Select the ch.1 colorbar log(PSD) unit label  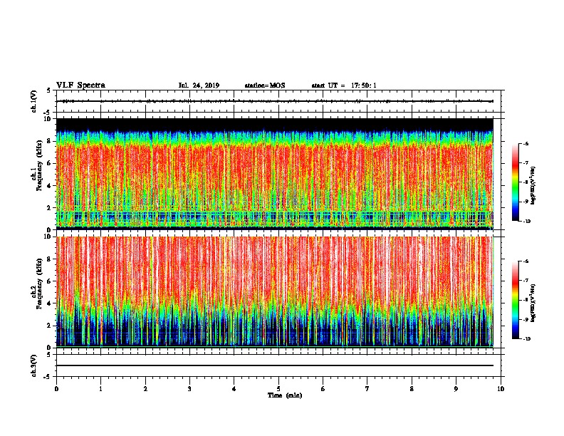(x=533, y=186)
